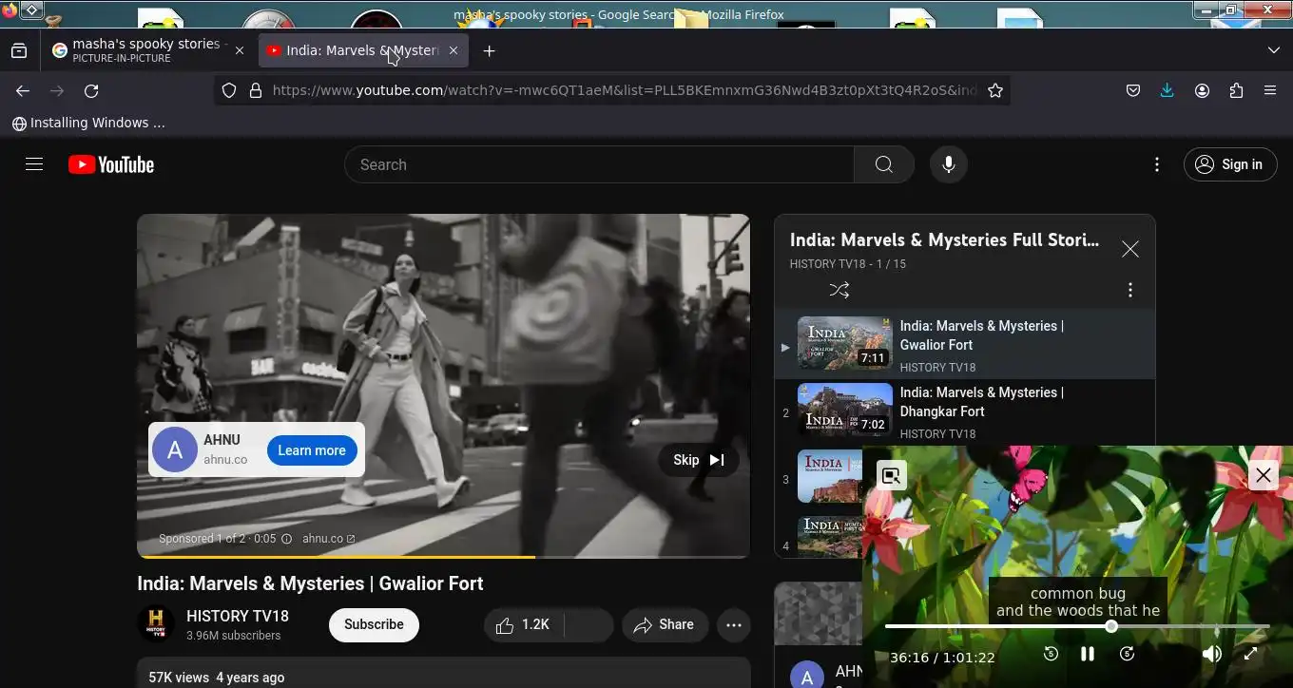Skip the AHNU advertisement
The height and width of the screenshot is (688, 1293).
(699, 460)
